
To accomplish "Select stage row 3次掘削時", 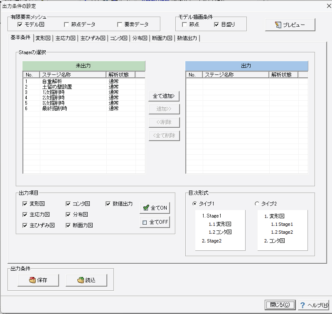I will [84, 103].
